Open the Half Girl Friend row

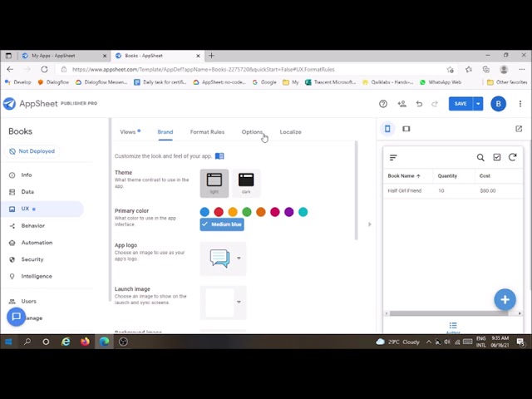pos(453,190)
